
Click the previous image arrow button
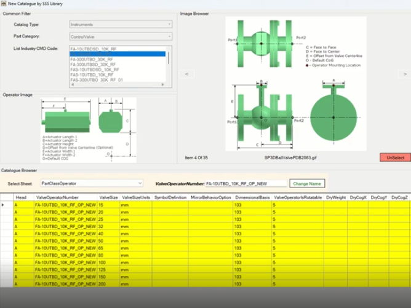click(x=186, y=73)
